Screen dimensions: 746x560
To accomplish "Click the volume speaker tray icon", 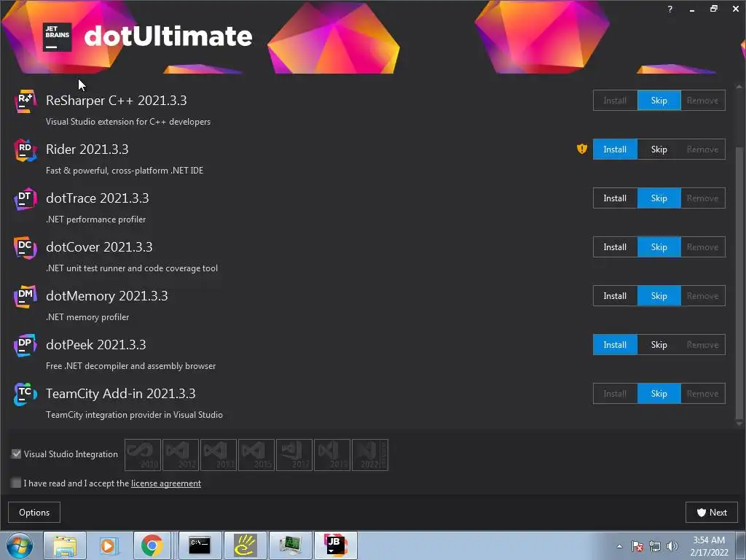I will pyautogui.click(x=672, y=546).
